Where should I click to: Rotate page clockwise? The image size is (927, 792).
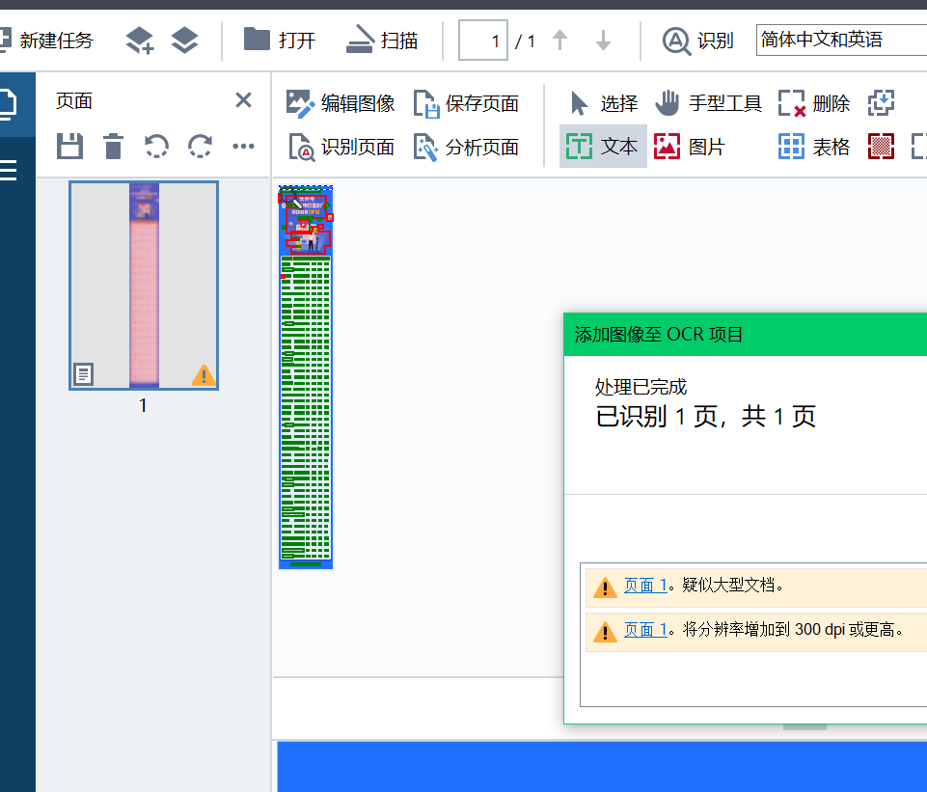coord(200,146)
